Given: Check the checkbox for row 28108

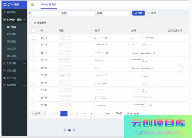Looking at the screenshot, I should (x=33, y=75).
